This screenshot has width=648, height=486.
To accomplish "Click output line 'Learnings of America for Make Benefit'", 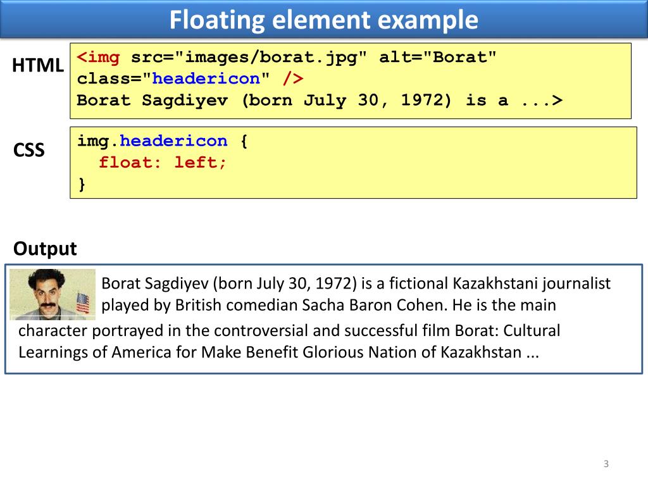I will pyautogui.click(x=278, y=352).
